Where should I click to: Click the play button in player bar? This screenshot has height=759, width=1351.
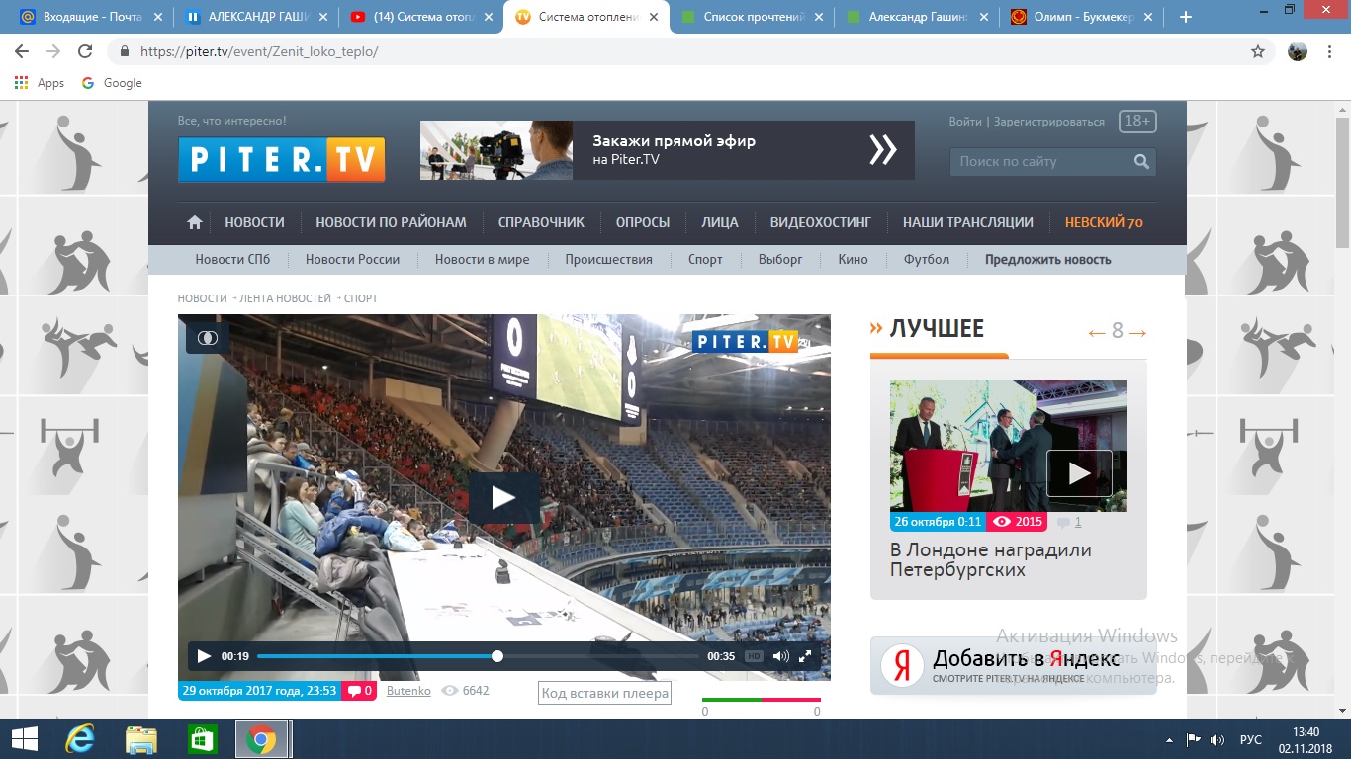coord(204,656)
